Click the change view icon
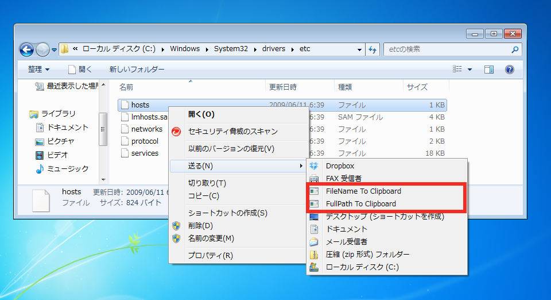This screenshot has width=551, height=300. tap(457, 69)
